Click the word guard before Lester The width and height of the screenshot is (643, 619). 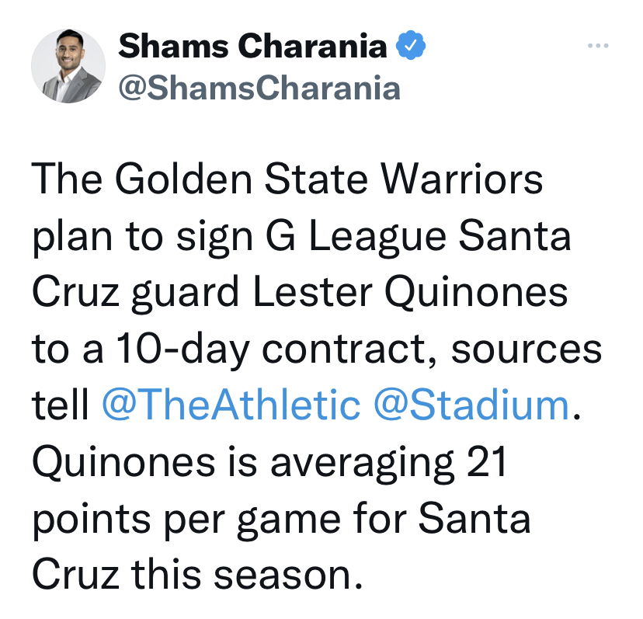[x=186, y=294]
